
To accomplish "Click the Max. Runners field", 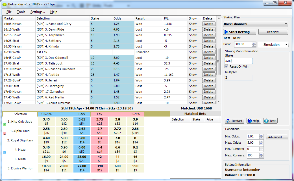I will pos(253,156).
